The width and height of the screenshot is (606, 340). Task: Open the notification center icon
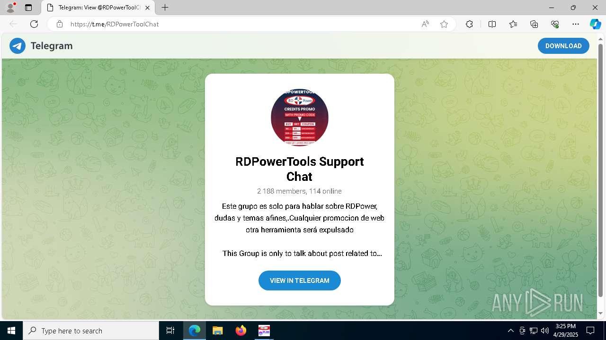590,331
